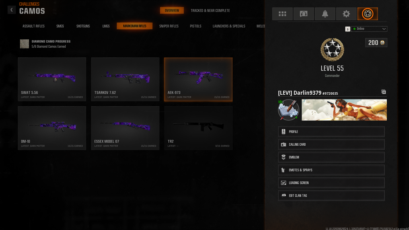Open the settings gear
The width and height of the screenshot is (409, 230).
click(x=346, y=14)
